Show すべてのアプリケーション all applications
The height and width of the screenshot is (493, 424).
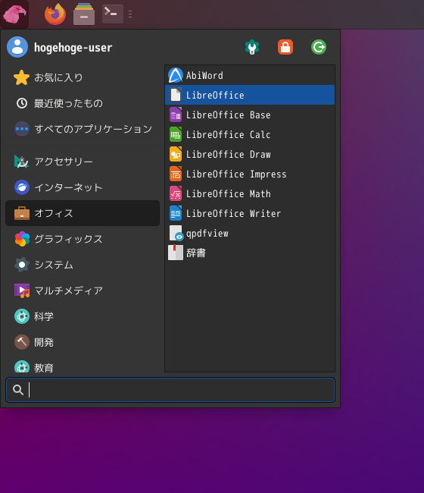tap(83, 129)
